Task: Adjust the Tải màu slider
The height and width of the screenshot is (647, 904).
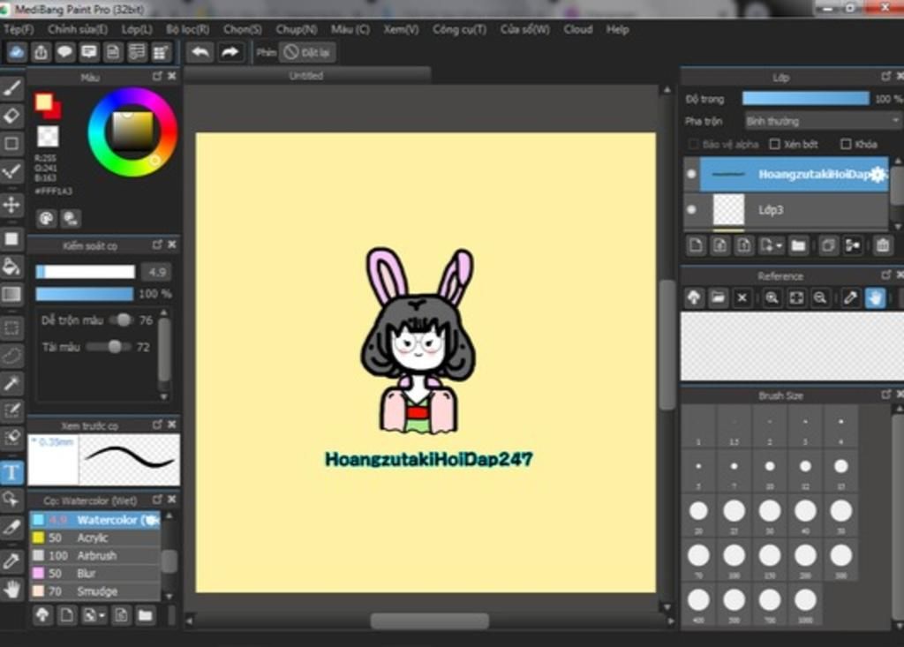Action: coord(109,347)
